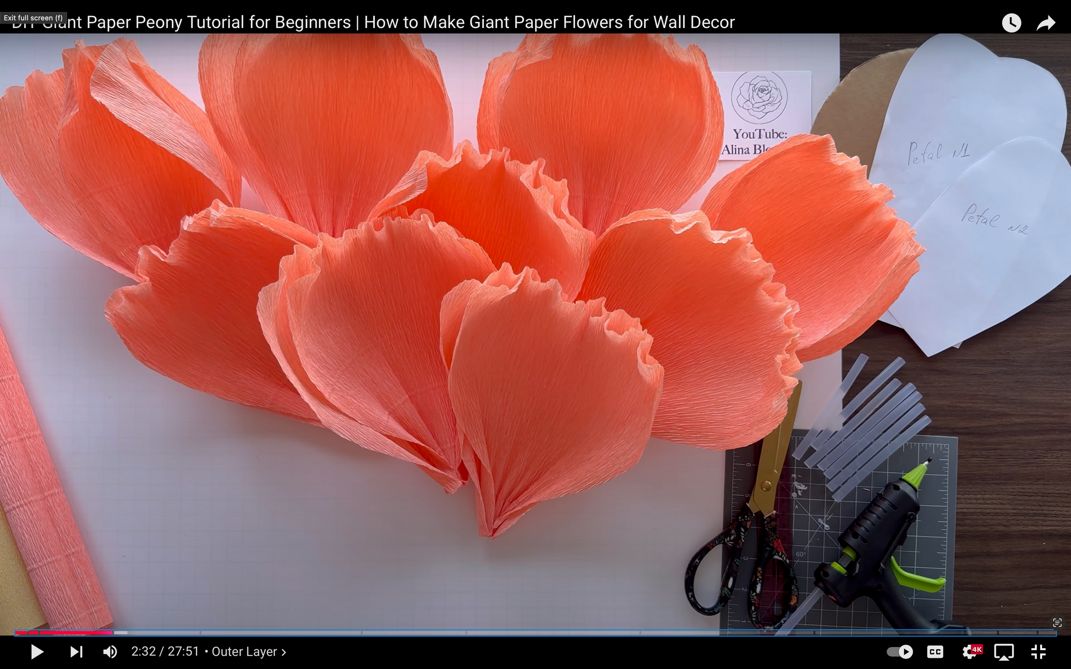Open the subtitles/closed captions

tap(935, 652)
